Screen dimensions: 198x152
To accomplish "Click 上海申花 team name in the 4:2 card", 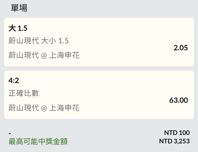I will tap(64, 108).
